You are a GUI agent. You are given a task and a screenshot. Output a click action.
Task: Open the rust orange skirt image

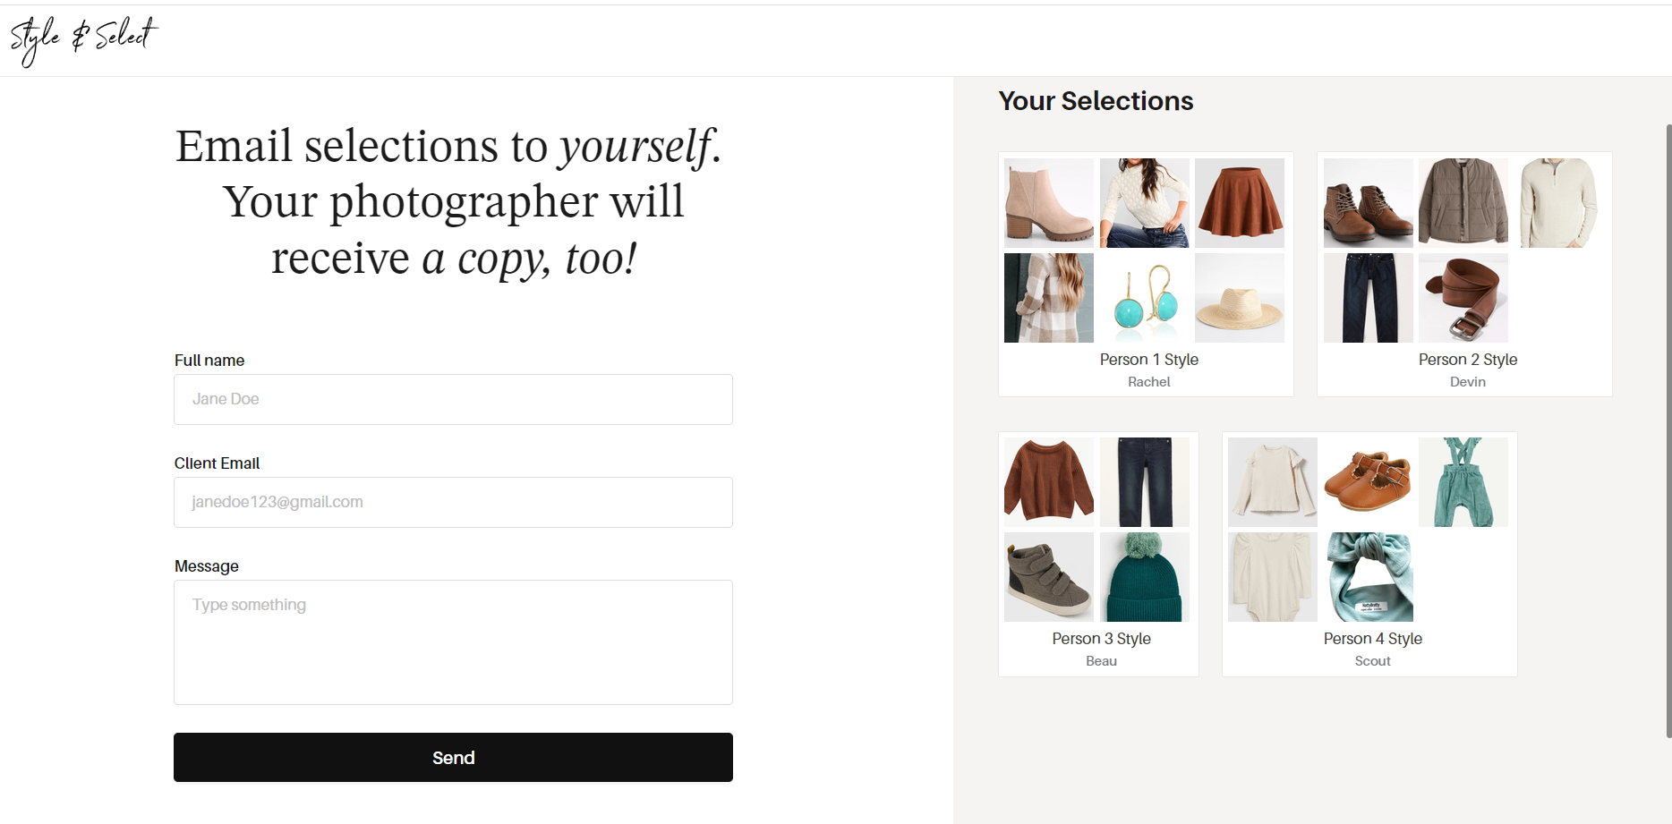(1240, 203)
